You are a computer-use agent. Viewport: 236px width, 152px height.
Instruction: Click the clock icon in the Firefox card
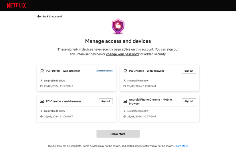tap(41, 86)
